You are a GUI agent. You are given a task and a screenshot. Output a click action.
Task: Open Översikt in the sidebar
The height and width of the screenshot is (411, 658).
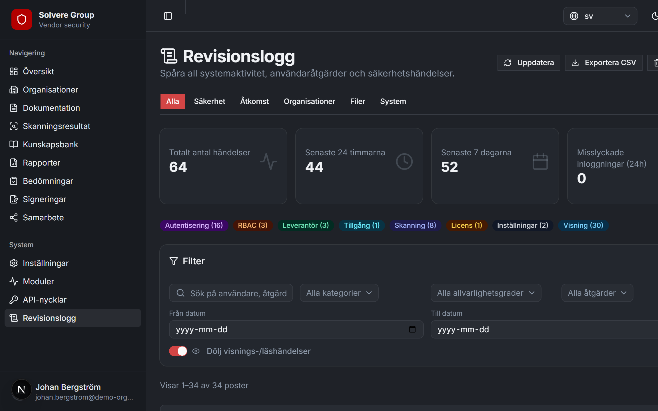tap(73, 71)
